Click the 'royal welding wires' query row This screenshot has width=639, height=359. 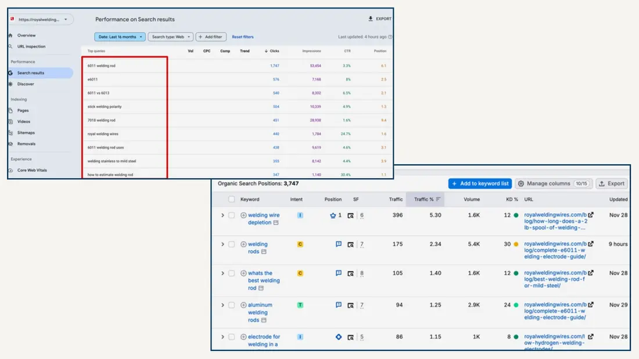pos(237,134)
